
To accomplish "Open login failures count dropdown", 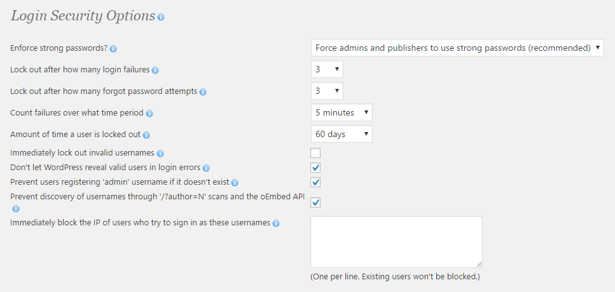I will point(327,69).
